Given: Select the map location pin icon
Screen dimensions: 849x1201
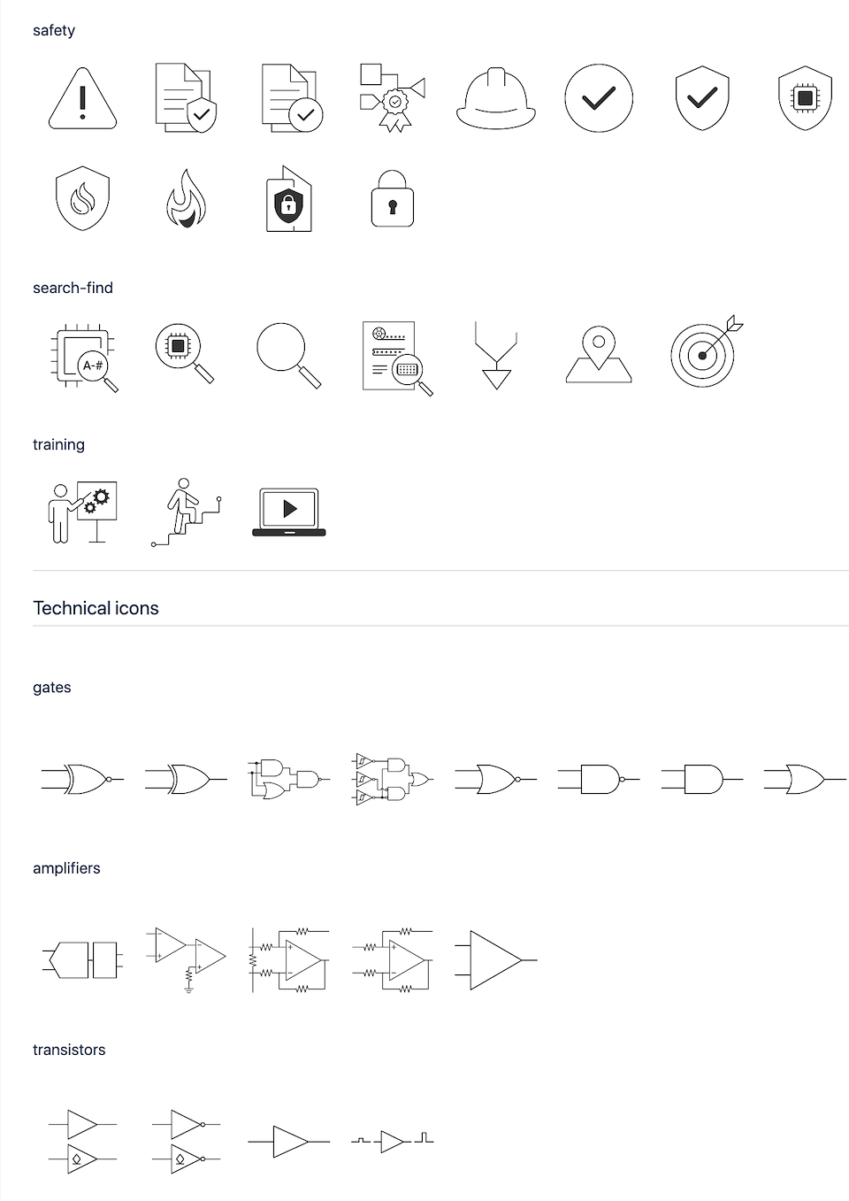Looking at the screenshot, I should 599,355.
